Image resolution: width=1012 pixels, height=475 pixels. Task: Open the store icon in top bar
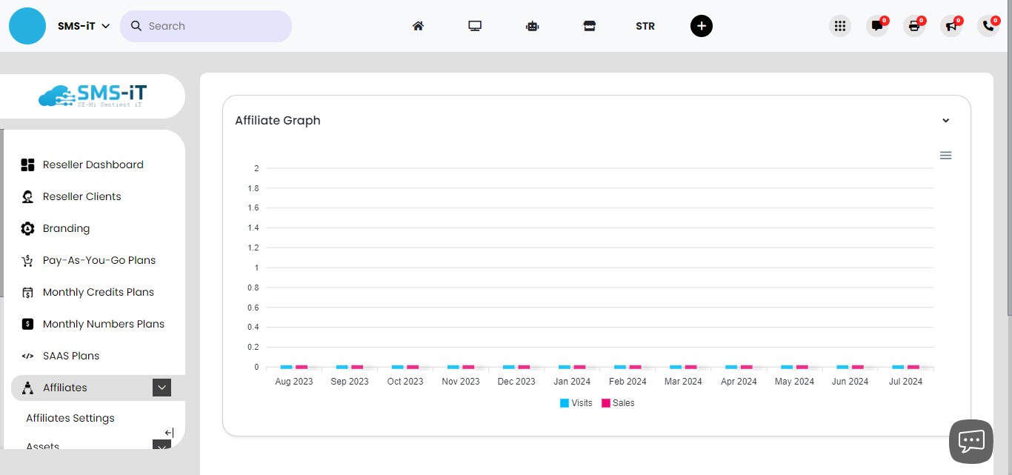pyautogui.click(x=589, y=26)
